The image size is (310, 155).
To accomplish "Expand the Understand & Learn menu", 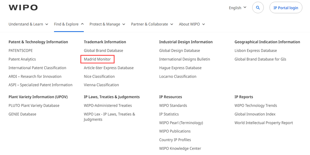I will coord(28,24).
